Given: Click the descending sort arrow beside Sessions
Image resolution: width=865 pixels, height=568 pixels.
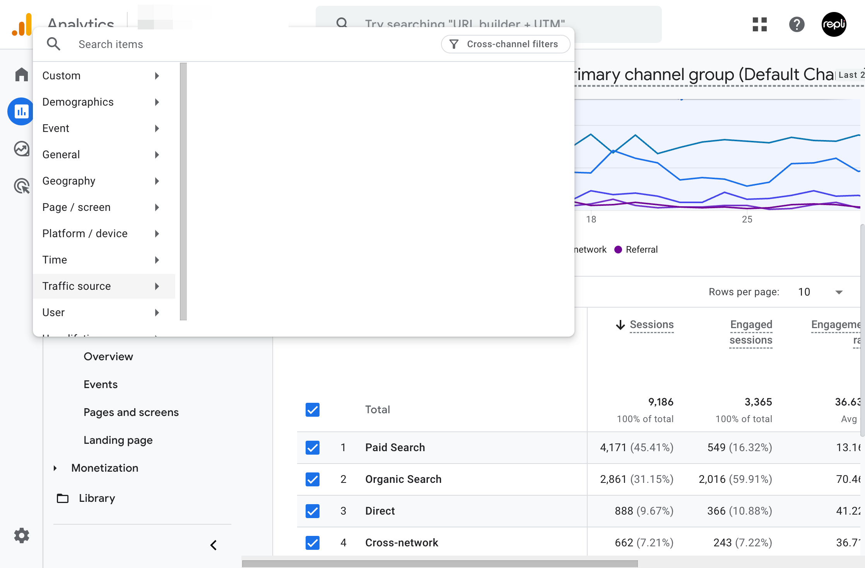Looking at the screenshot, I should click(621, 325).
